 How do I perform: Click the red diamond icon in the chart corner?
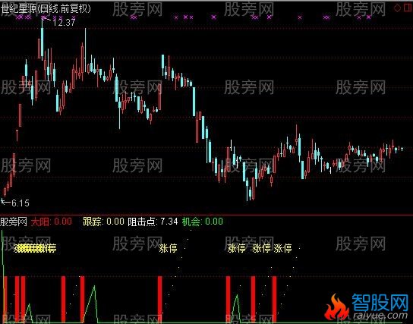[397, 8]
